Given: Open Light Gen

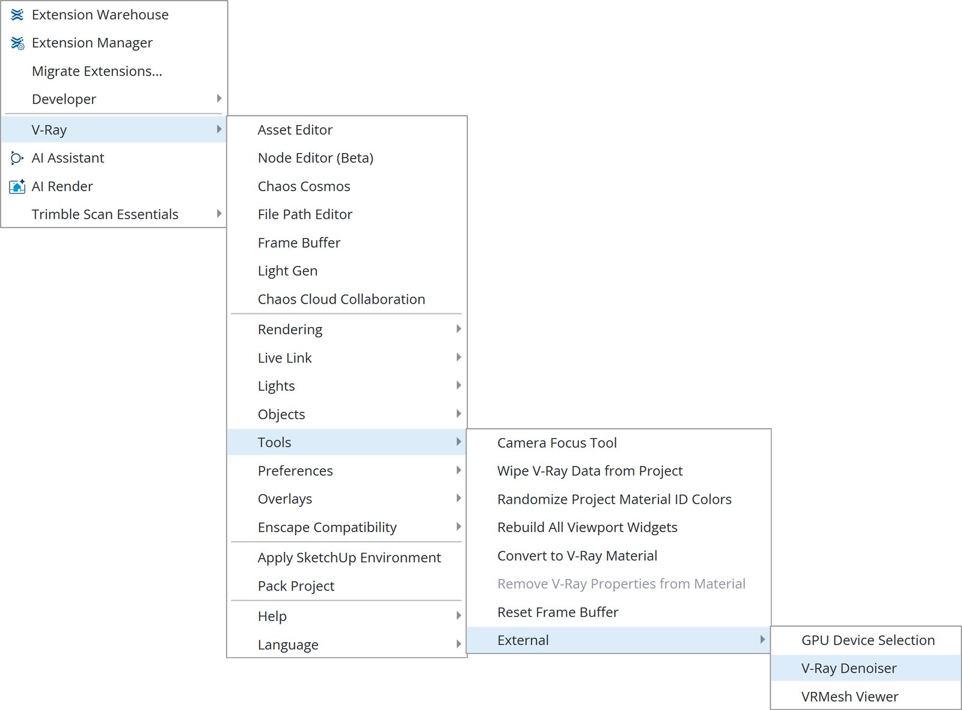Looking at the screenshot, I should 347,271.
